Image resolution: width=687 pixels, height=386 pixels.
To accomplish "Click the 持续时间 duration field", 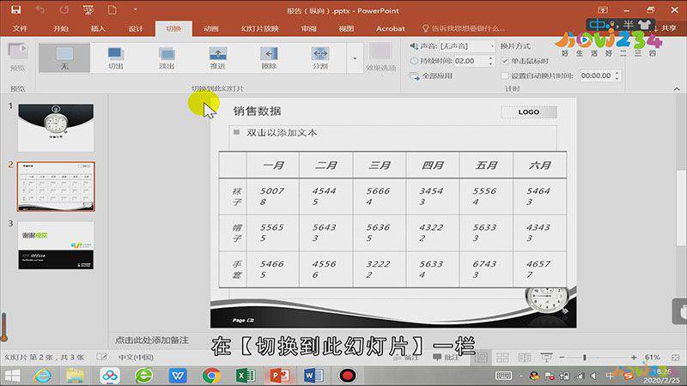I will pyautogui.click(x=470, y=61).
